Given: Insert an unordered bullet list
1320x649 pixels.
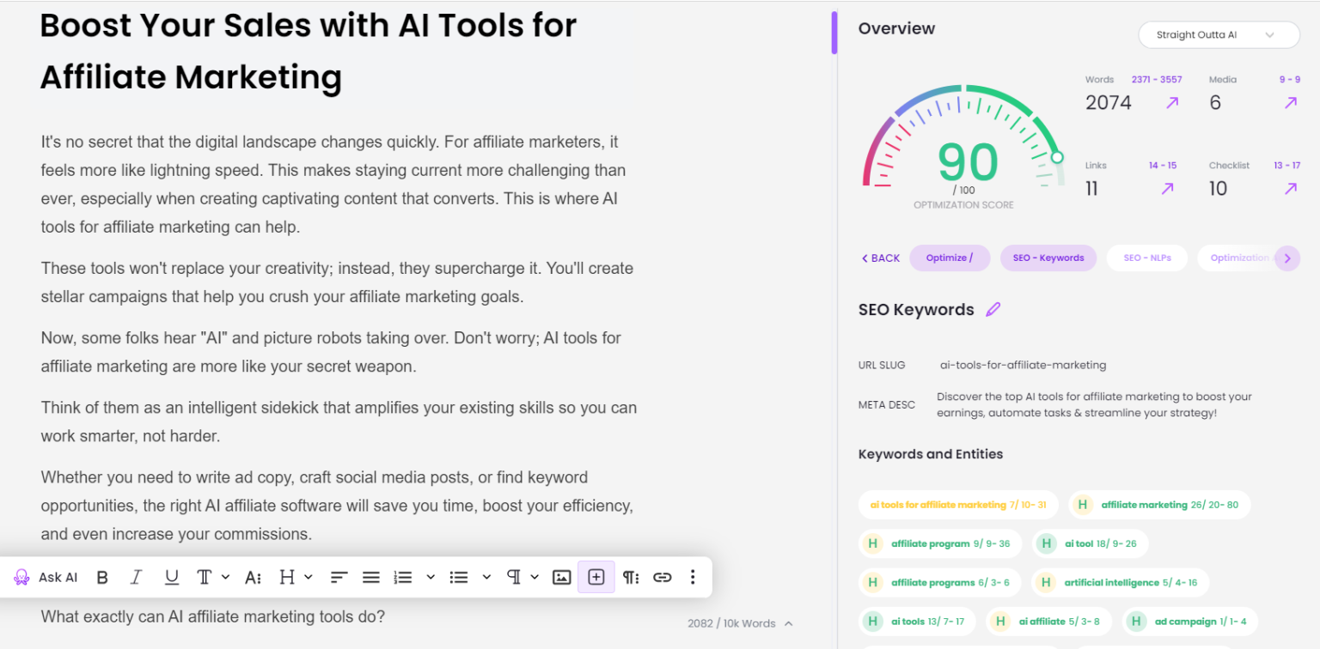Looking at the screenshot, I should coord(459,578).
